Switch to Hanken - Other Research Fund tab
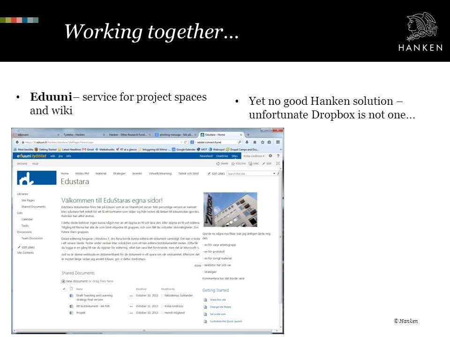Screen dimensions: 450x337 [129, 134]
